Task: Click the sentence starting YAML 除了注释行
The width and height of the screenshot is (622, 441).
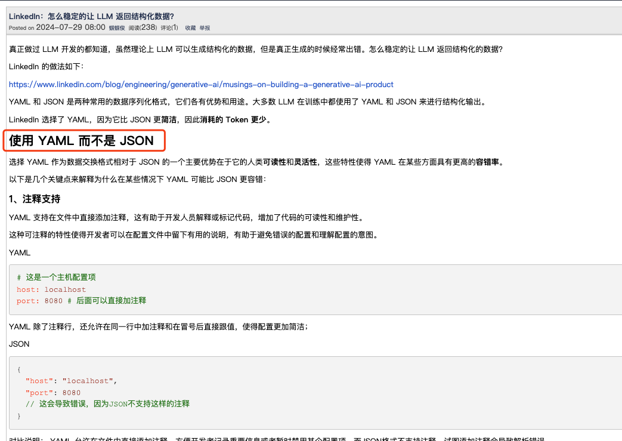Action: click(159, 326)
